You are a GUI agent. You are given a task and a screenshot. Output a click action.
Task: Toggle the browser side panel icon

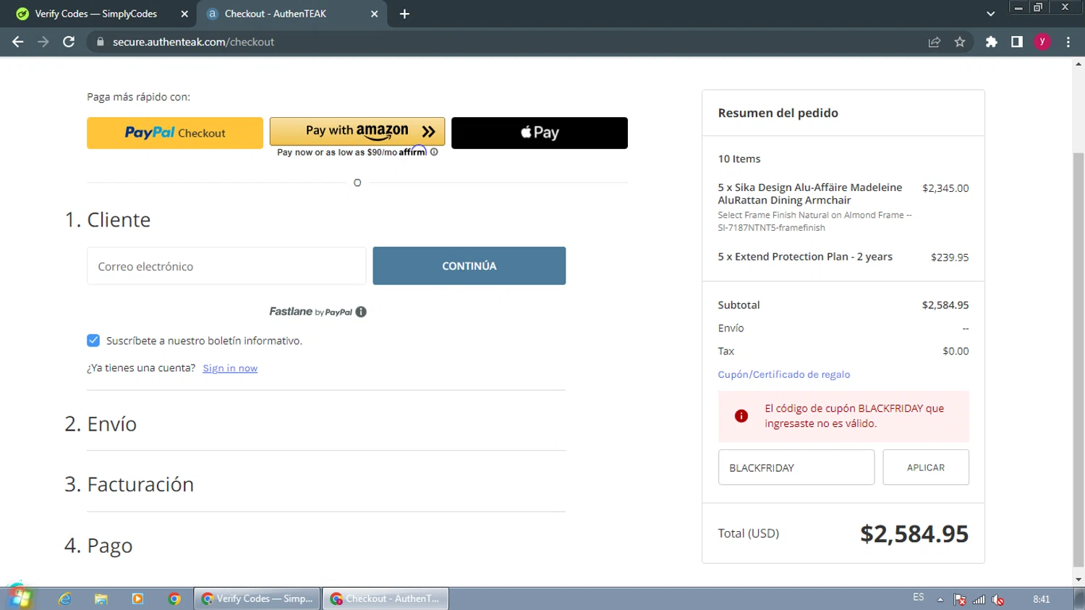pos(1017,42)
